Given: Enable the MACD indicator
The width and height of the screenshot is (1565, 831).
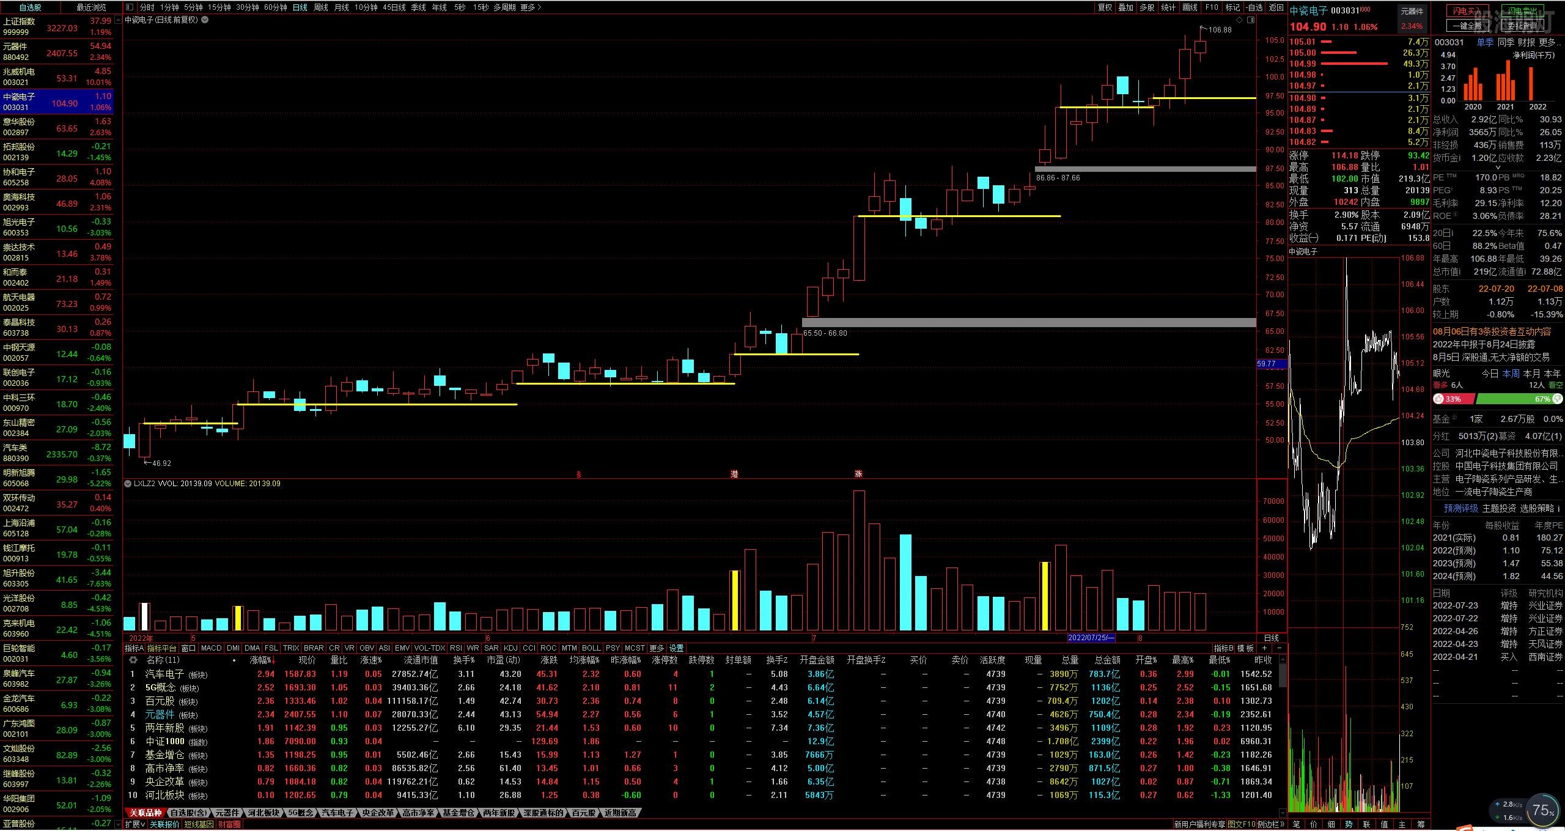Looking at the screenshot, I should click(x=211, y=648).
